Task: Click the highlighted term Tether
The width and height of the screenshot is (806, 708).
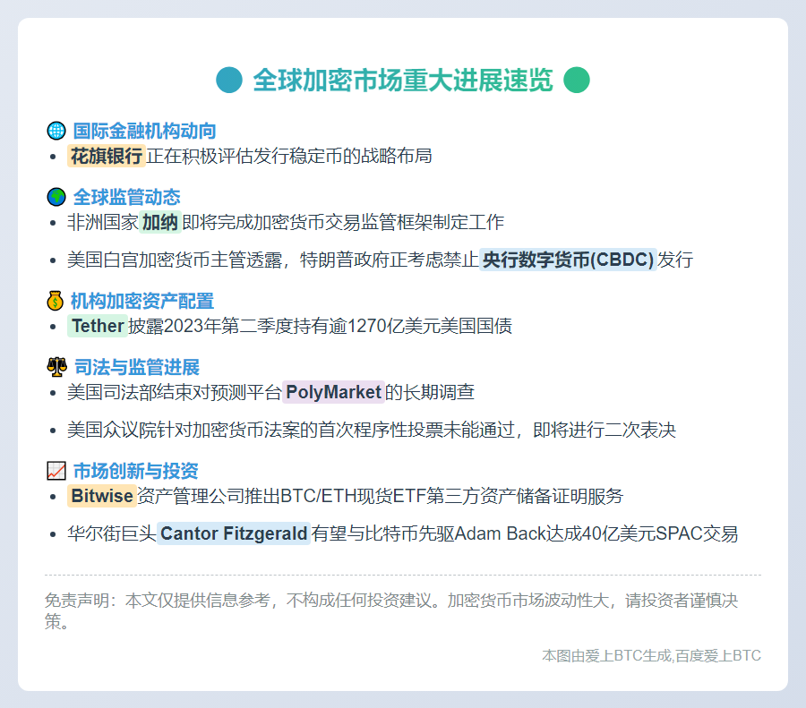Action: tap(98, 326)
